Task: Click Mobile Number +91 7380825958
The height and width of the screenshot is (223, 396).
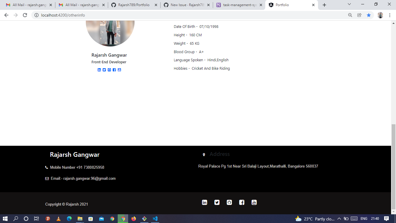Action: (x=77, y=168)
